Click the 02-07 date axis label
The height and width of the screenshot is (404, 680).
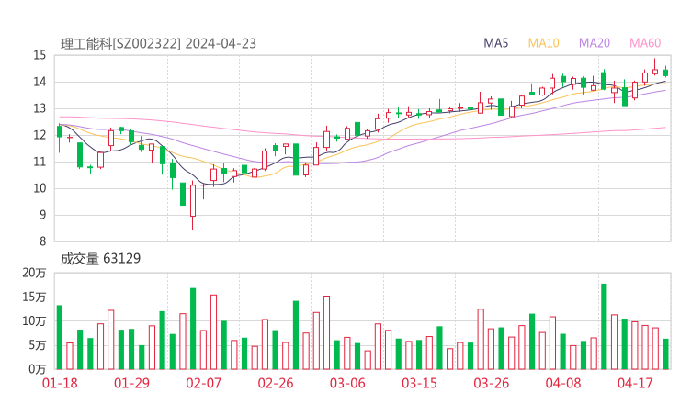pyautogui.click(x=203, y=383)
